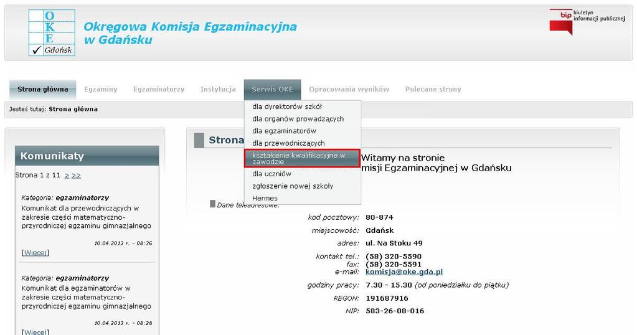Click date 10.04.2013 r. - 08:28

point(123,323)
